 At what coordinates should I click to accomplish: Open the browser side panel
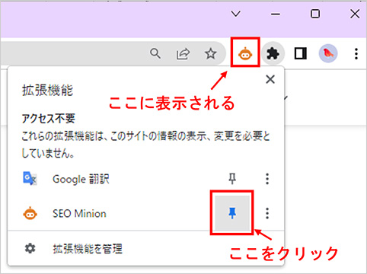pos(300,54)
